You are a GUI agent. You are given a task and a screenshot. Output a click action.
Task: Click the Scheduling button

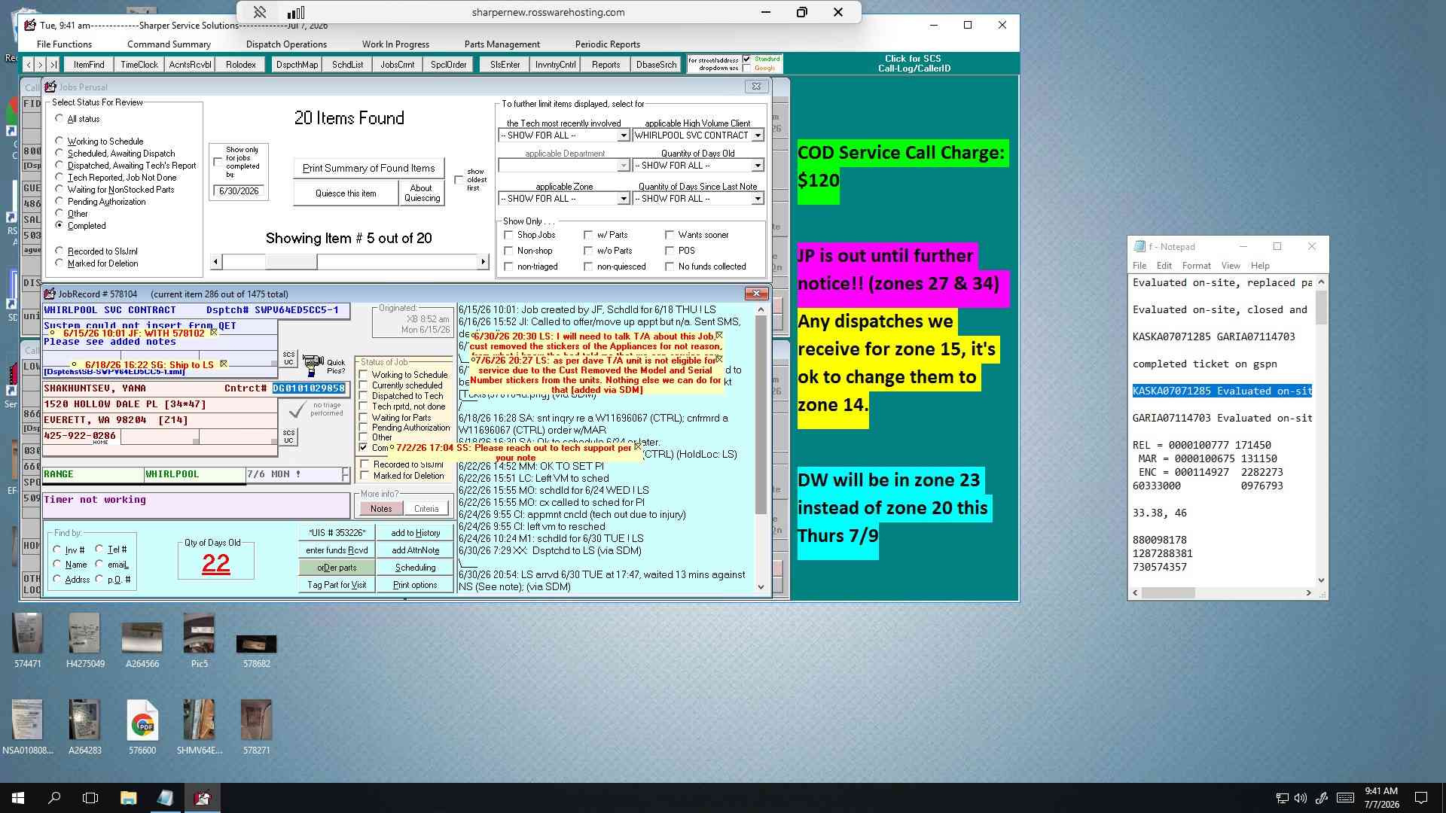415,568
